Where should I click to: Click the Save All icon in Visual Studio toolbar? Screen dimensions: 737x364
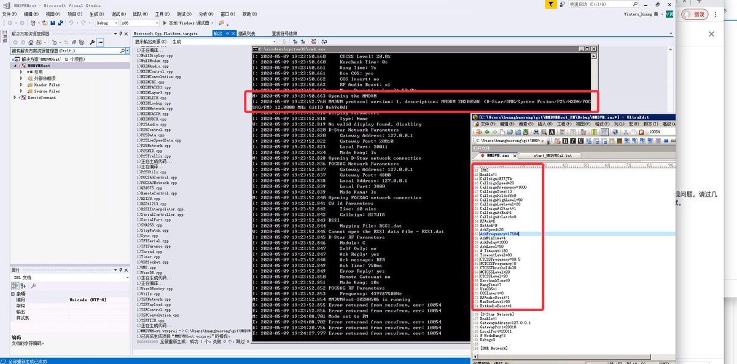(60, 25)
